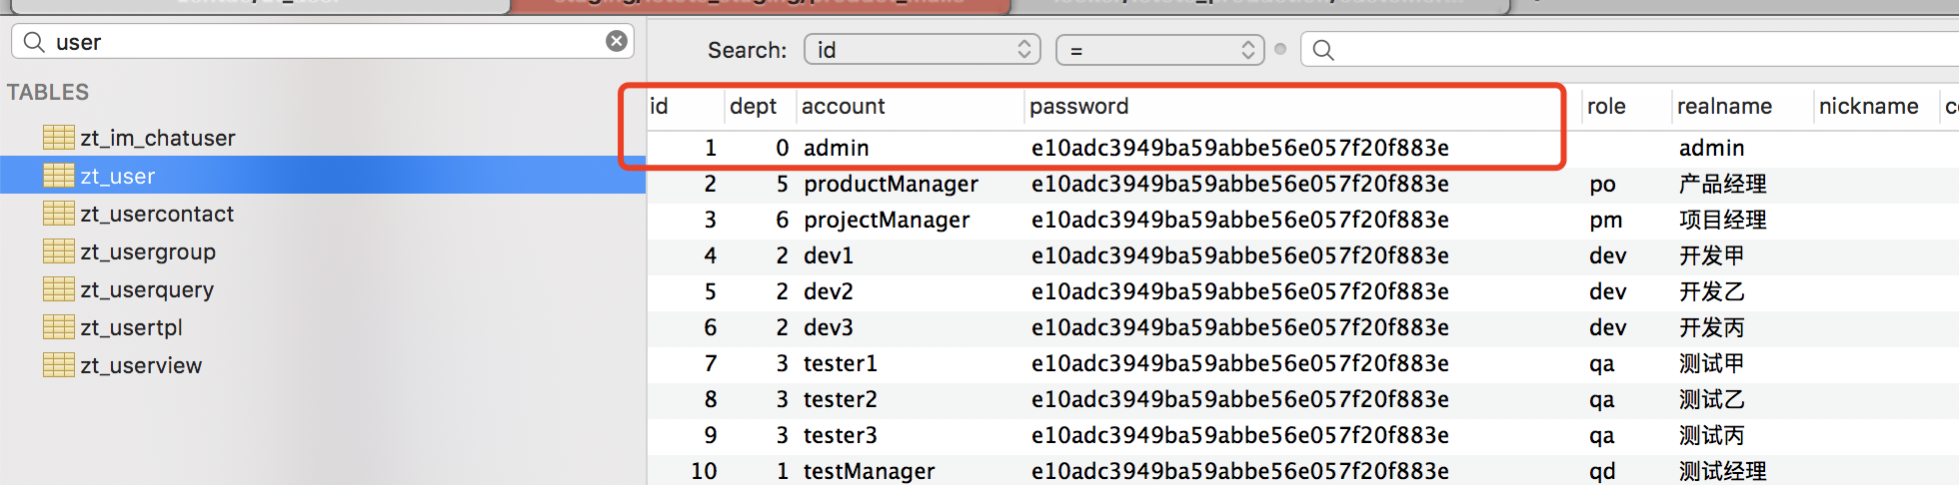
Task: Click the magnifier icon in table filter
Action: [34, 42]
